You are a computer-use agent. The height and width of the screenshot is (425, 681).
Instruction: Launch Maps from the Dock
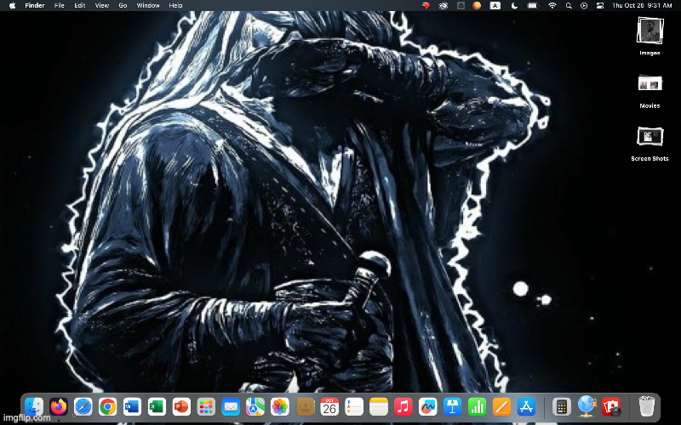(255, 407)
